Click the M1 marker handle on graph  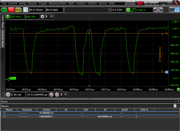[x=166, y=72]
